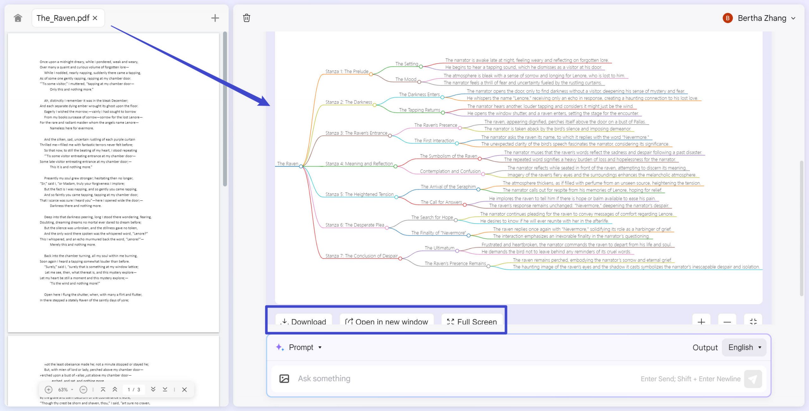Jump to first PDF page
Image resolution: width=809 pixels, height=411 pixels.
click(103, 390)
